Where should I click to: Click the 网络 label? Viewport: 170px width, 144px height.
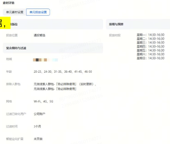click(x=9, y=102)
